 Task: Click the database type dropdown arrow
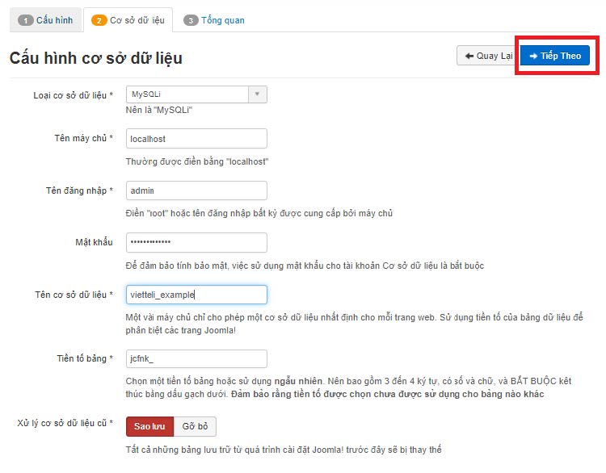pos(257,94)
